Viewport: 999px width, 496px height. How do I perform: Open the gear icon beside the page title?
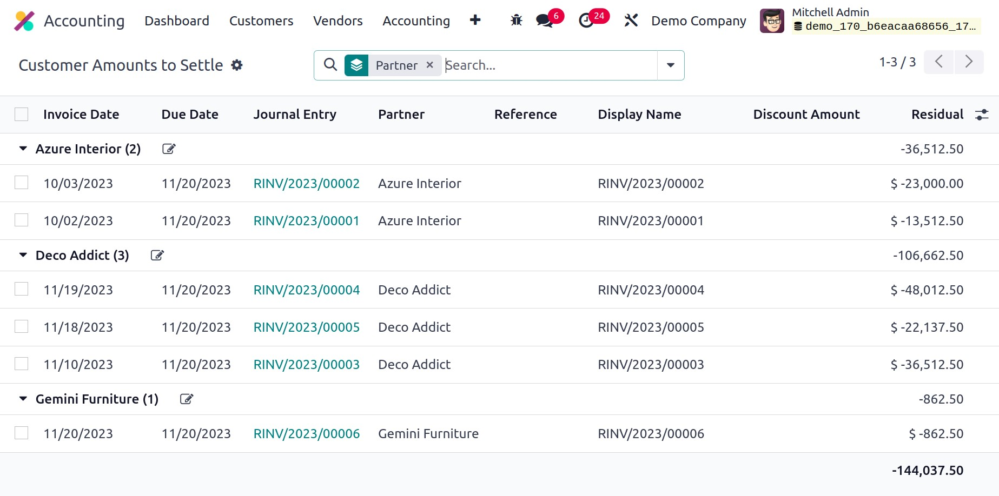(x=237, y=65)
